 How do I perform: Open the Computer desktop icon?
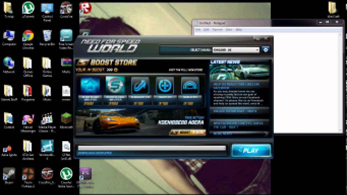click(x=9, y=38)
